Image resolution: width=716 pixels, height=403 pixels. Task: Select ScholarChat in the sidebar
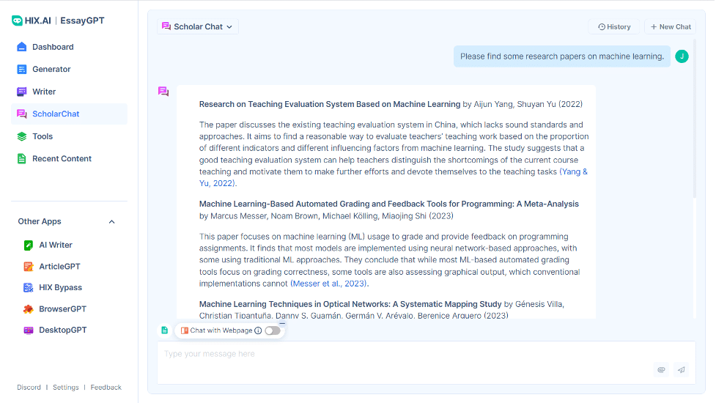pyautogui.click(x=69, y=114)
